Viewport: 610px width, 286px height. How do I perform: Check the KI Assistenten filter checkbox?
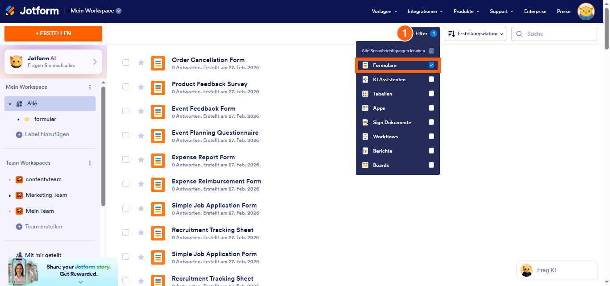pos(431,79)
